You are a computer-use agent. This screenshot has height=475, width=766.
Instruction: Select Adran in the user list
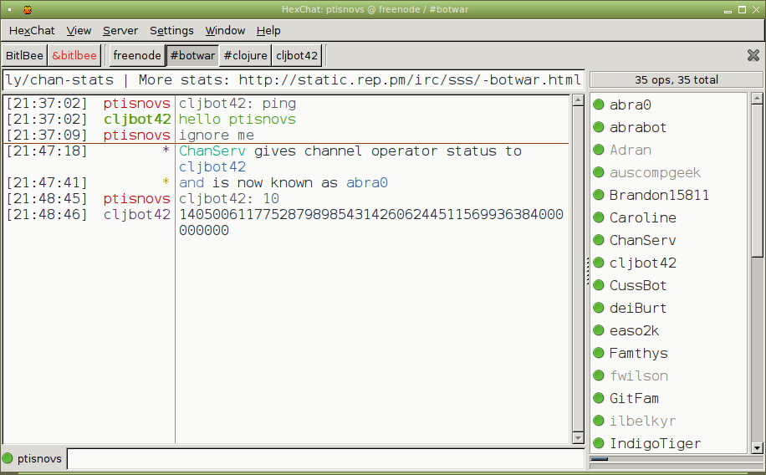point(631,150)
